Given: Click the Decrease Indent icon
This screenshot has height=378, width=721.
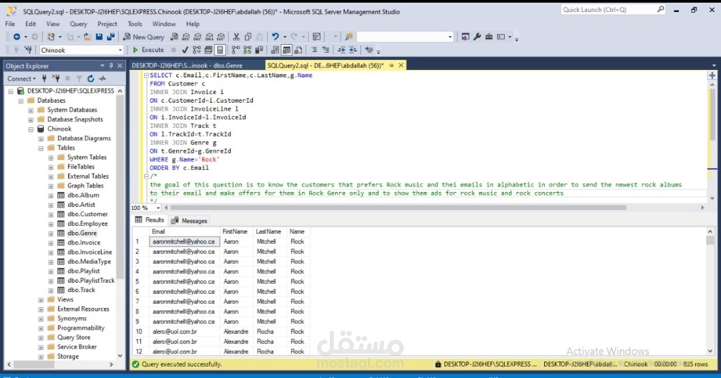Looking at the screenshot, I should point(342,50).
